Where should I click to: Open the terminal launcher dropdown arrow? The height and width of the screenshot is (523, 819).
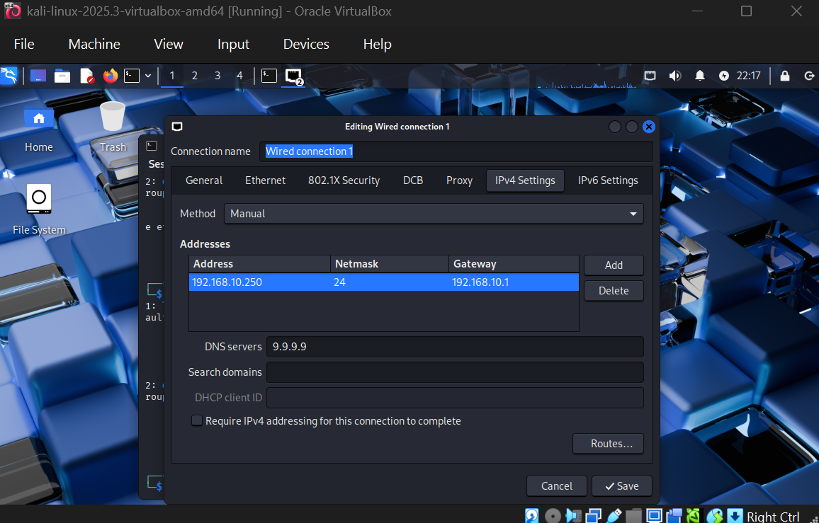[148, 76]
